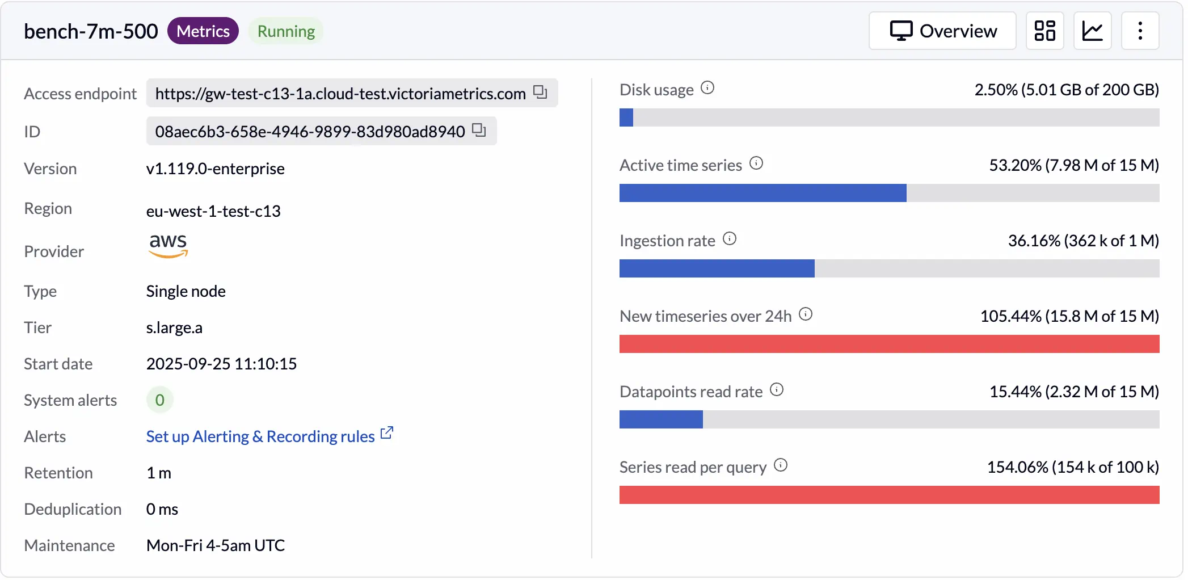
Task: Open the three-dot actions menu
Action: tap(1140, 31)
